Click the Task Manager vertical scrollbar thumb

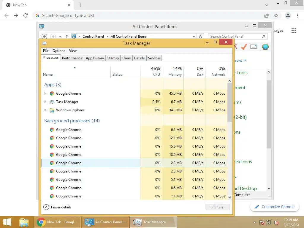coord(229,102)
